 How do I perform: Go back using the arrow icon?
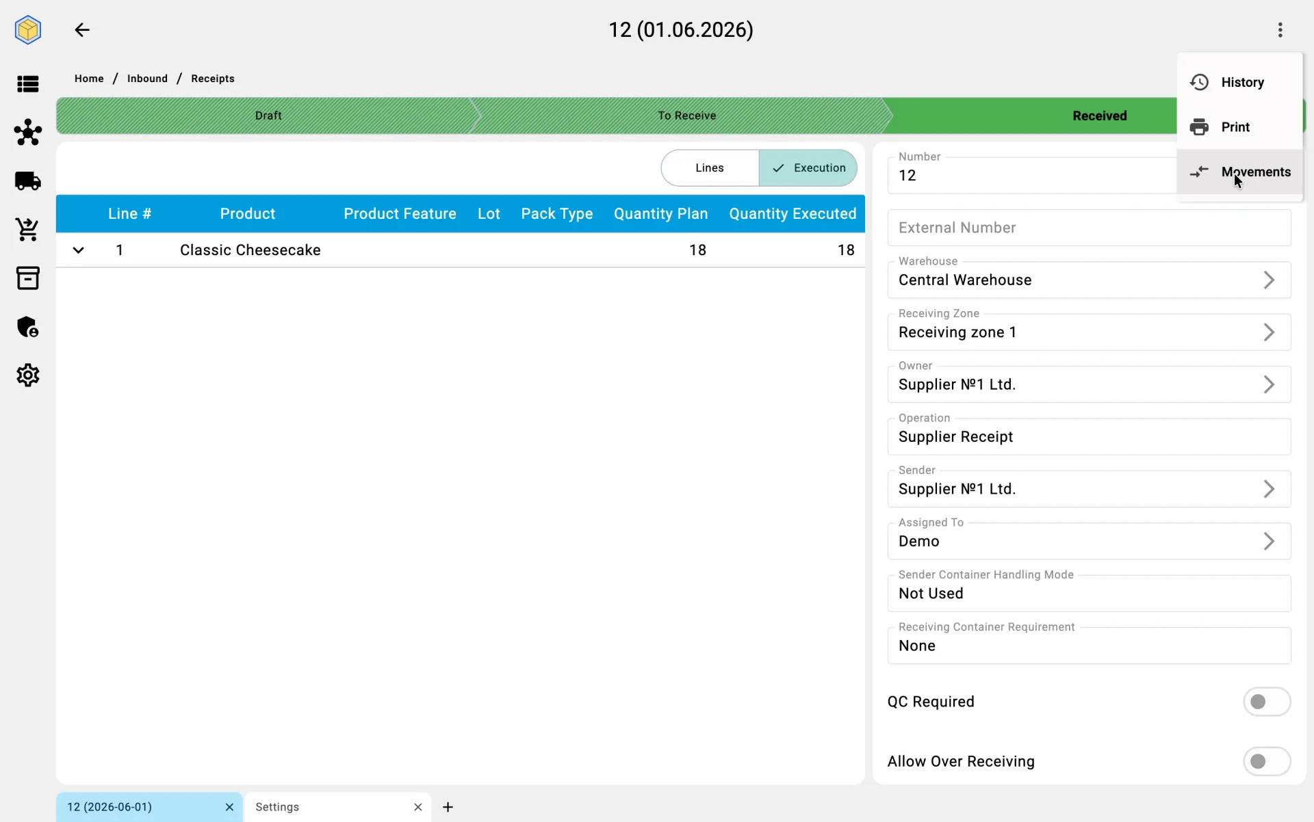click(x=82, y=30)
